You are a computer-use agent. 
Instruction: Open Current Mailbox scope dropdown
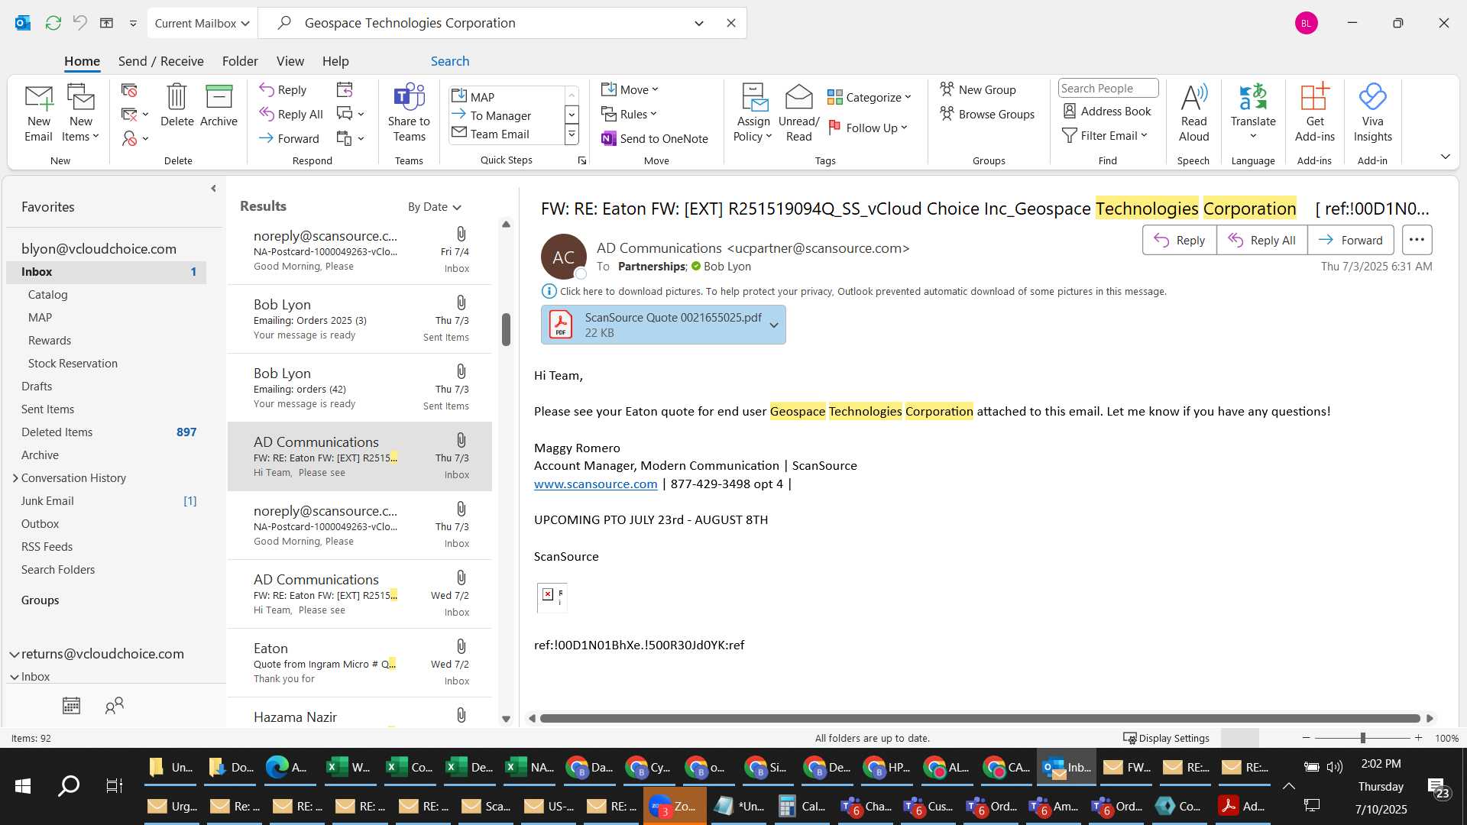coord(202,23)
